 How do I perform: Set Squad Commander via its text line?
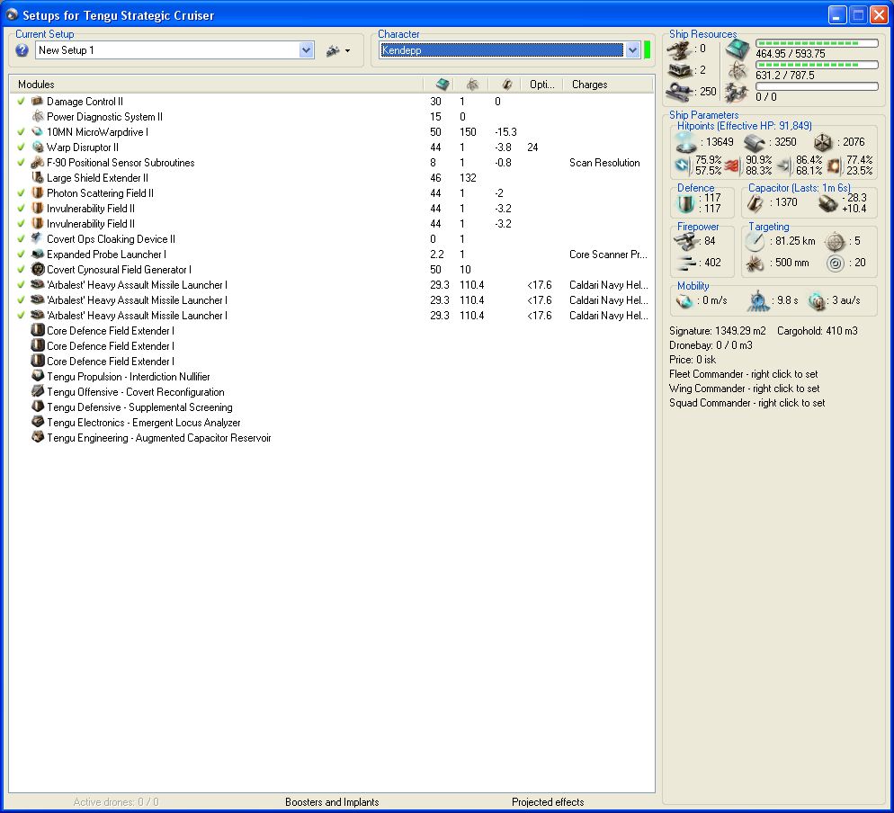click(x=746, y=403)
